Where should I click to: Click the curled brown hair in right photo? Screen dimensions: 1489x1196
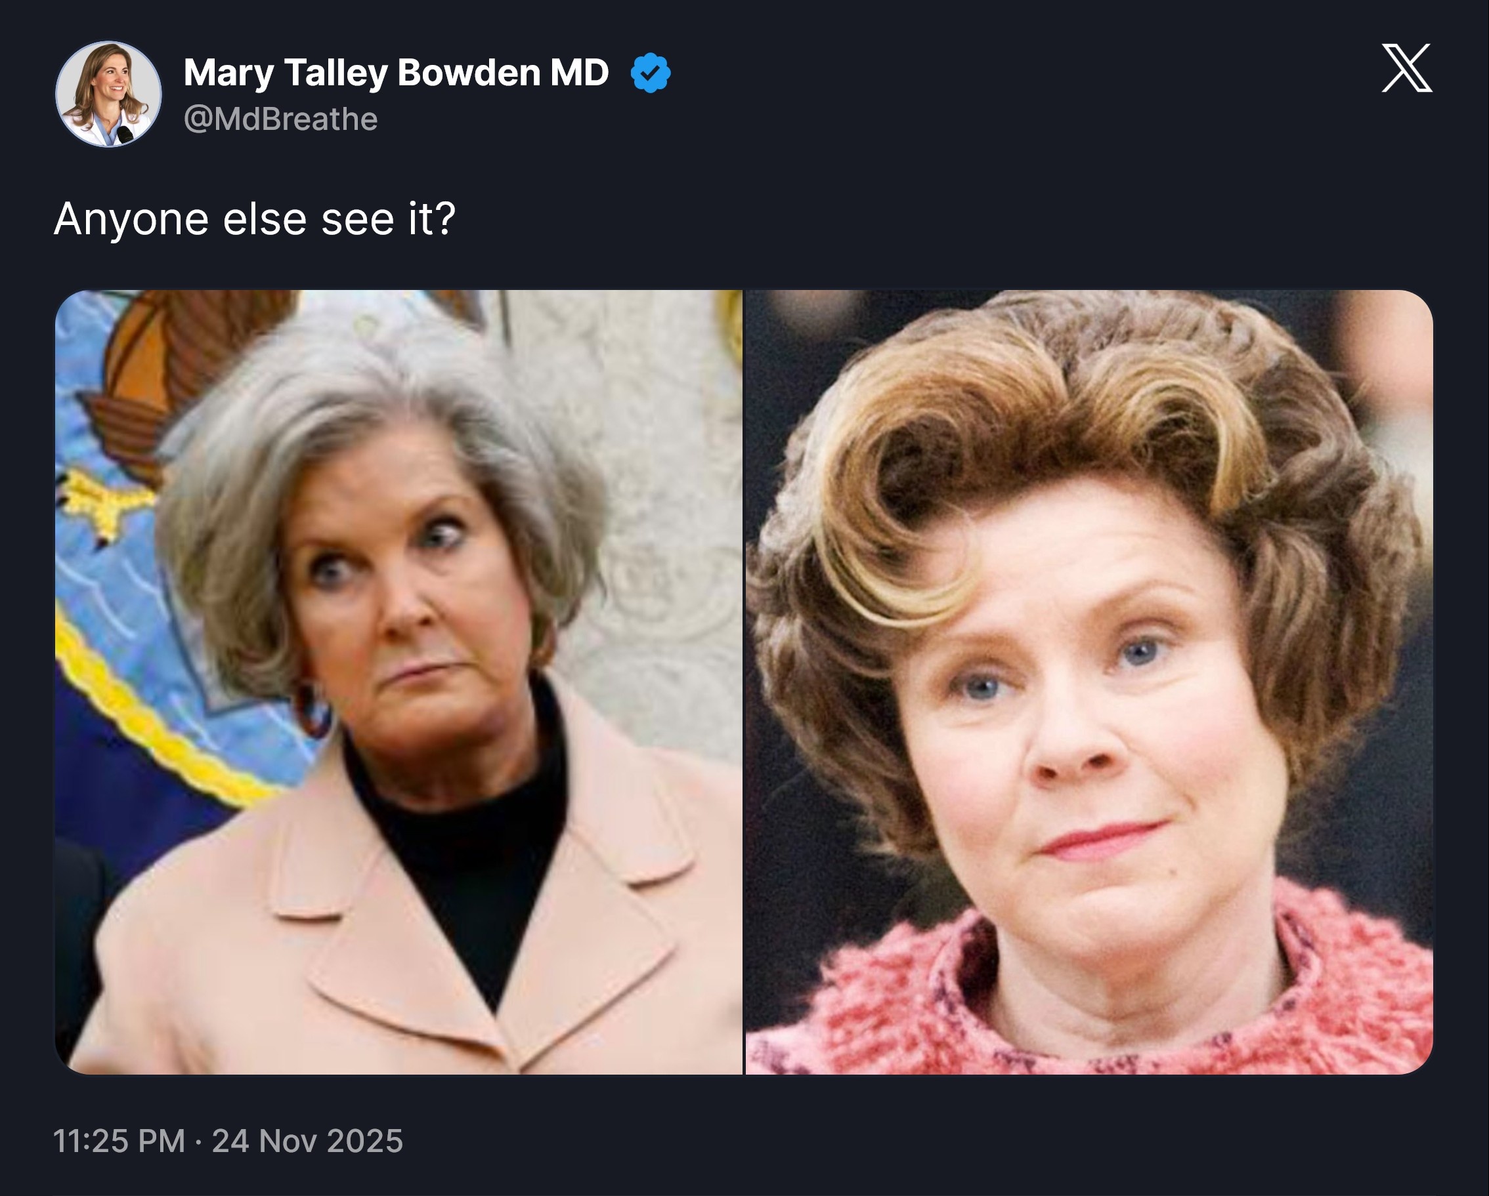1036,414
